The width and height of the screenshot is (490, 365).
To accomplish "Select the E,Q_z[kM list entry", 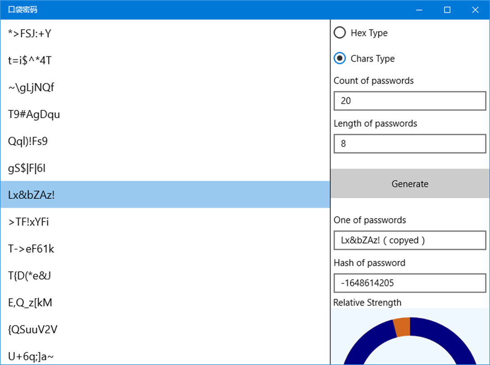I will coord(165,302).
